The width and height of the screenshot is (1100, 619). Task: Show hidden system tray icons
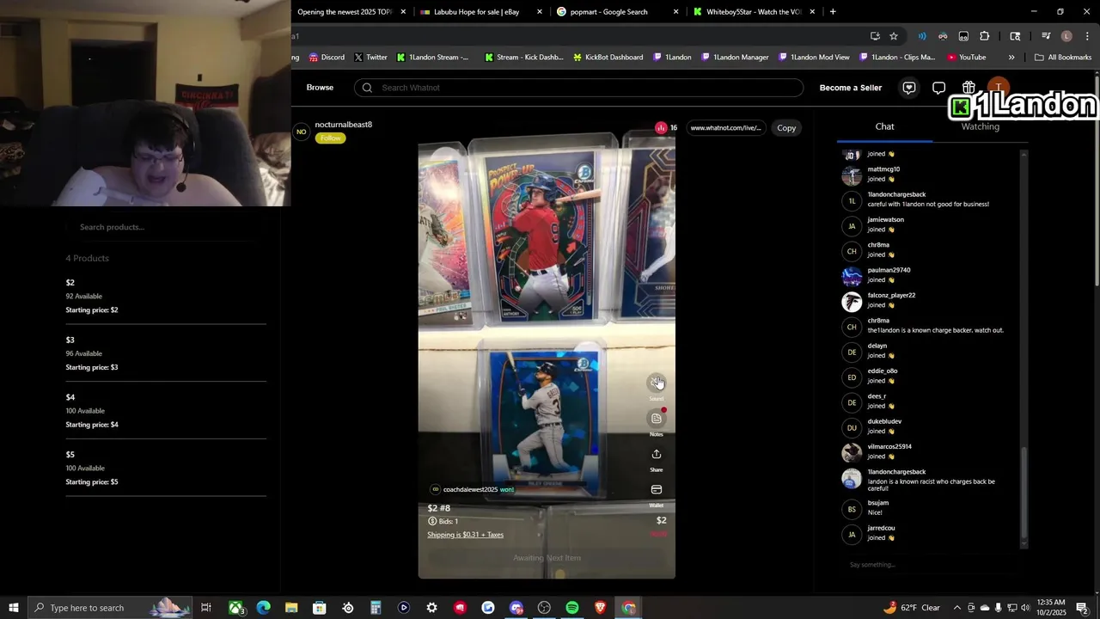click(x=957, y=608)
